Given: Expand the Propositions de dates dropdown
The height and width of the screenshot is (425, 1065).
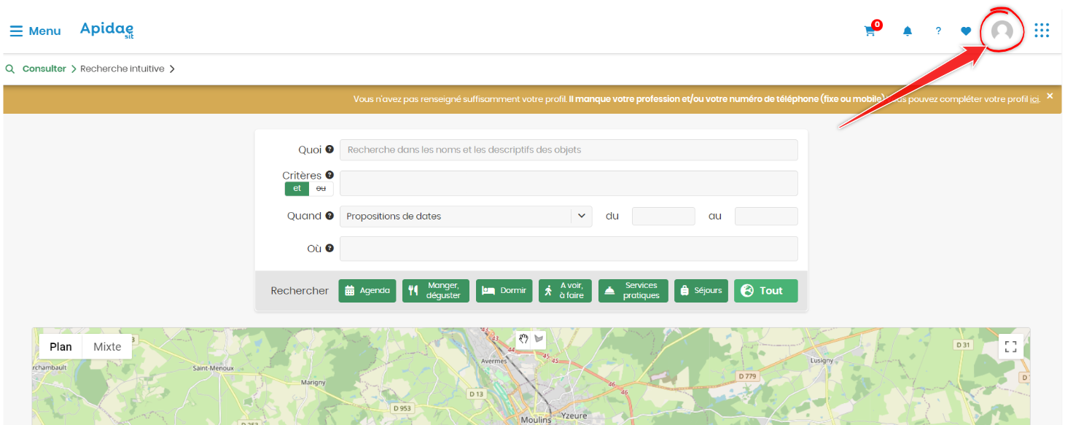Looking at the screenshot, I should tap(581, 216).
